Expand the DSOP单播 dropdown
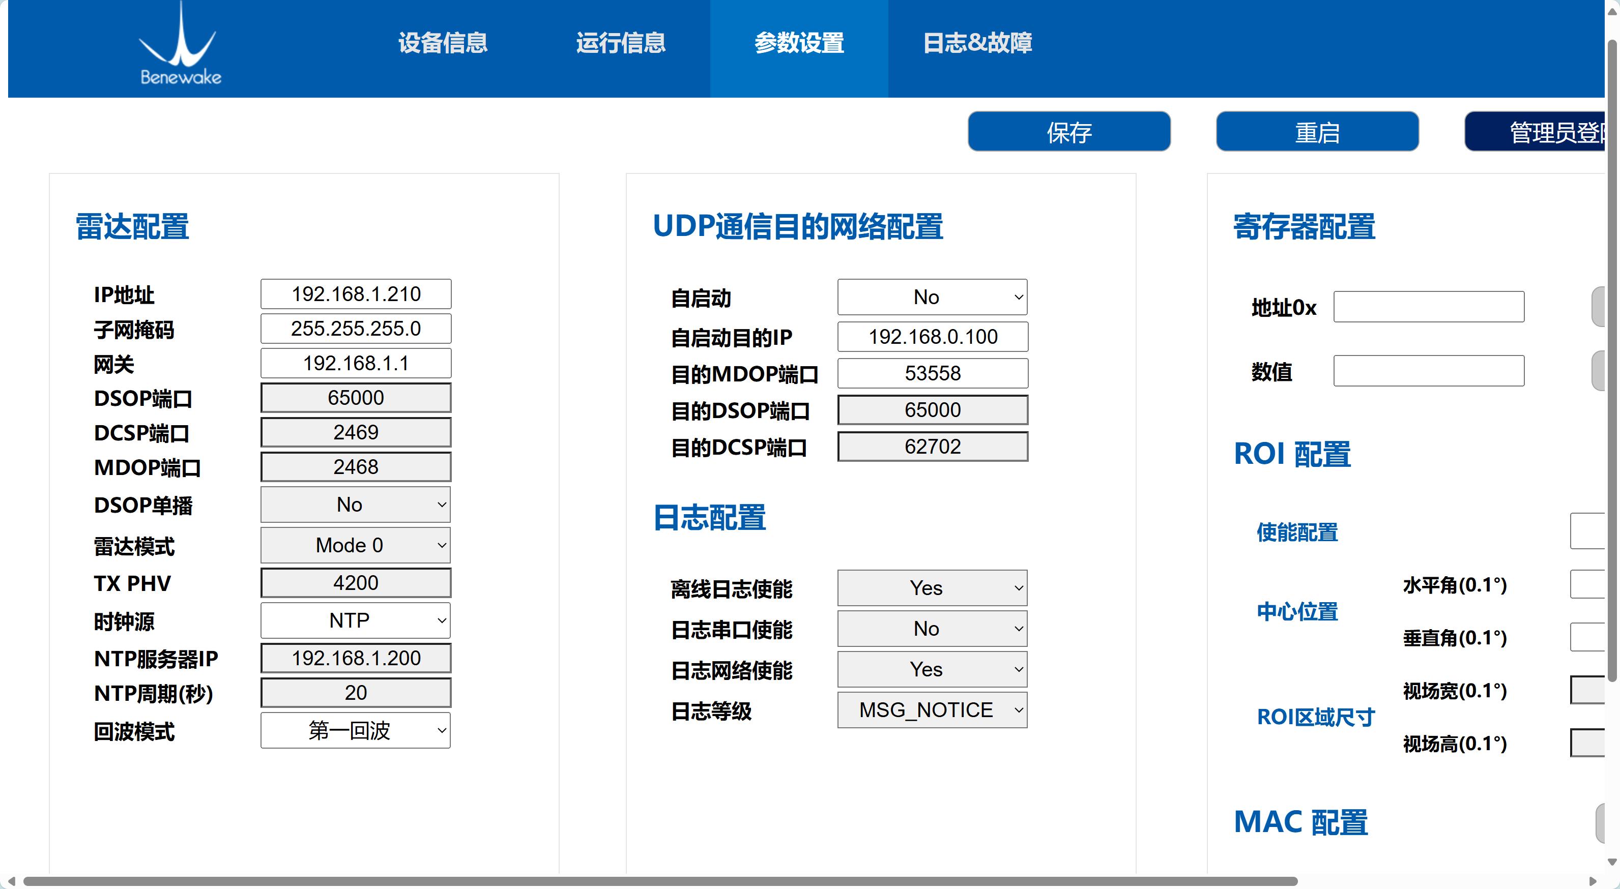Image resolution: width=1620 pixels, height=889 pixels. [x=355, y=504]
